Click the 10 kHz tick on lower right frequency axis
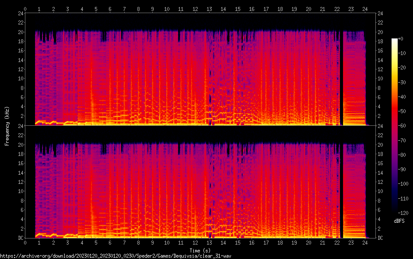Viewport: 413px width, 259px height. point(381,191)
